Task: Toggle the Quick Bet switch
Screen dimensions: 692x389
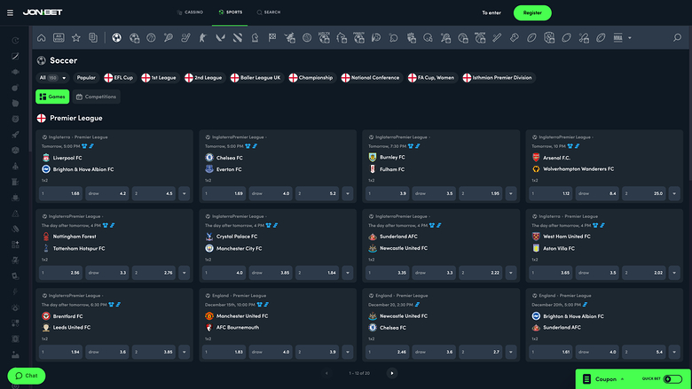Action: point(671,379)
